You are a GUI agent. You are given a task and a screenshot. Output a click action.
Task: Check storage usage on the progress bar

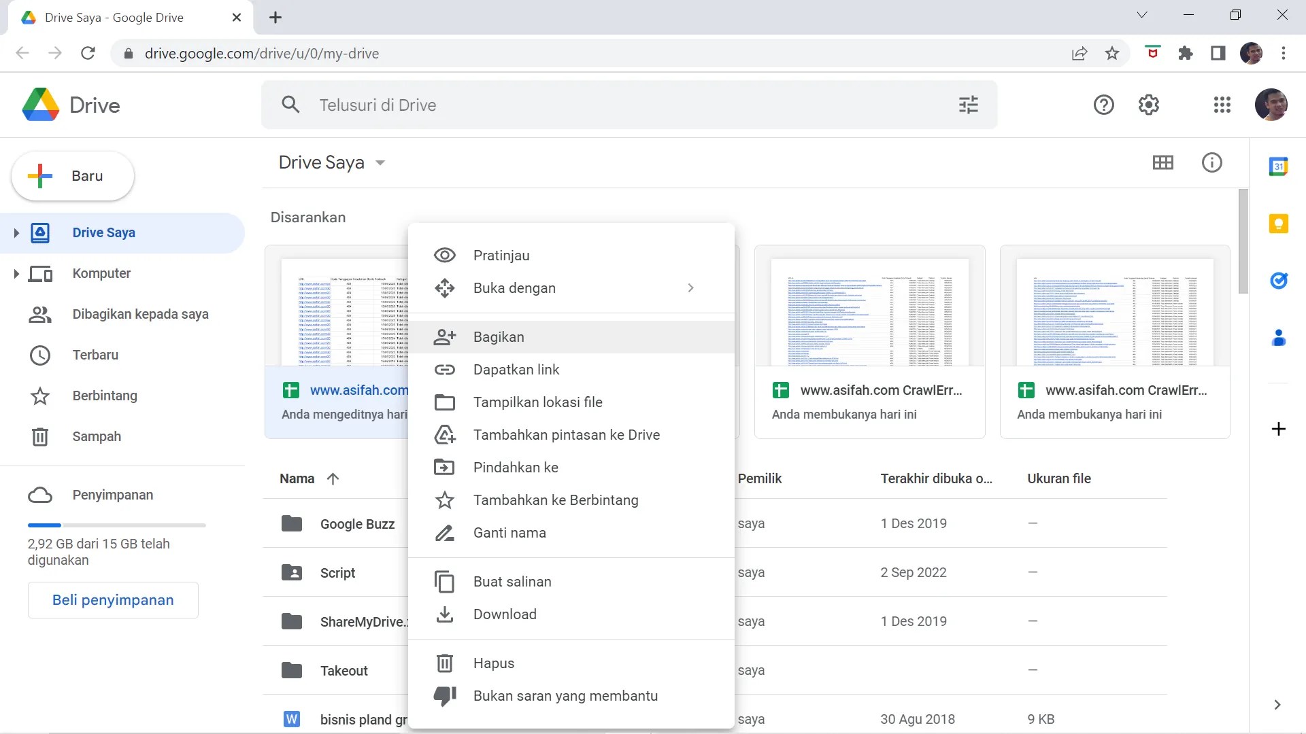pyautogui.click(x=116, y=525)
